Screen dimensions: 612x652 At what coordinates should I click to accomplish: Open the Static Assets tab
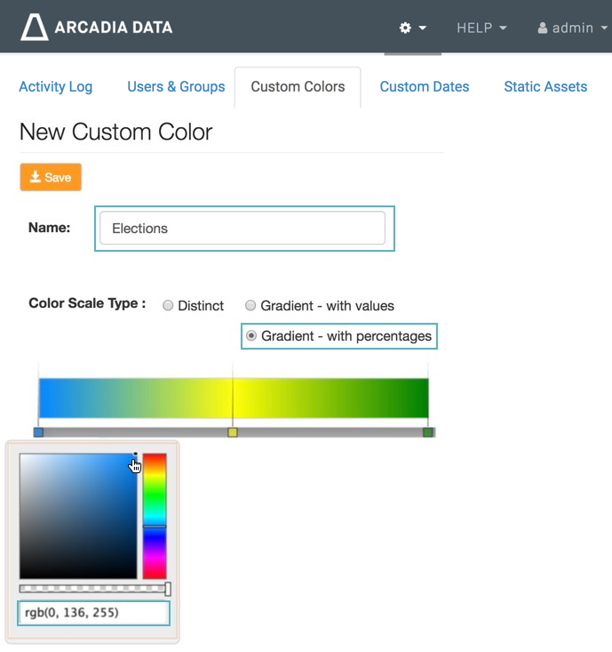tap(545, 86)
